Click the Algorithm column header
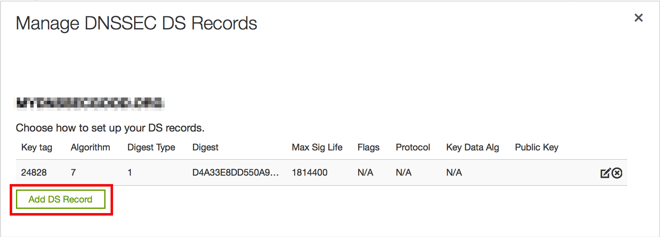660x237 pixels. click(90, 147)
